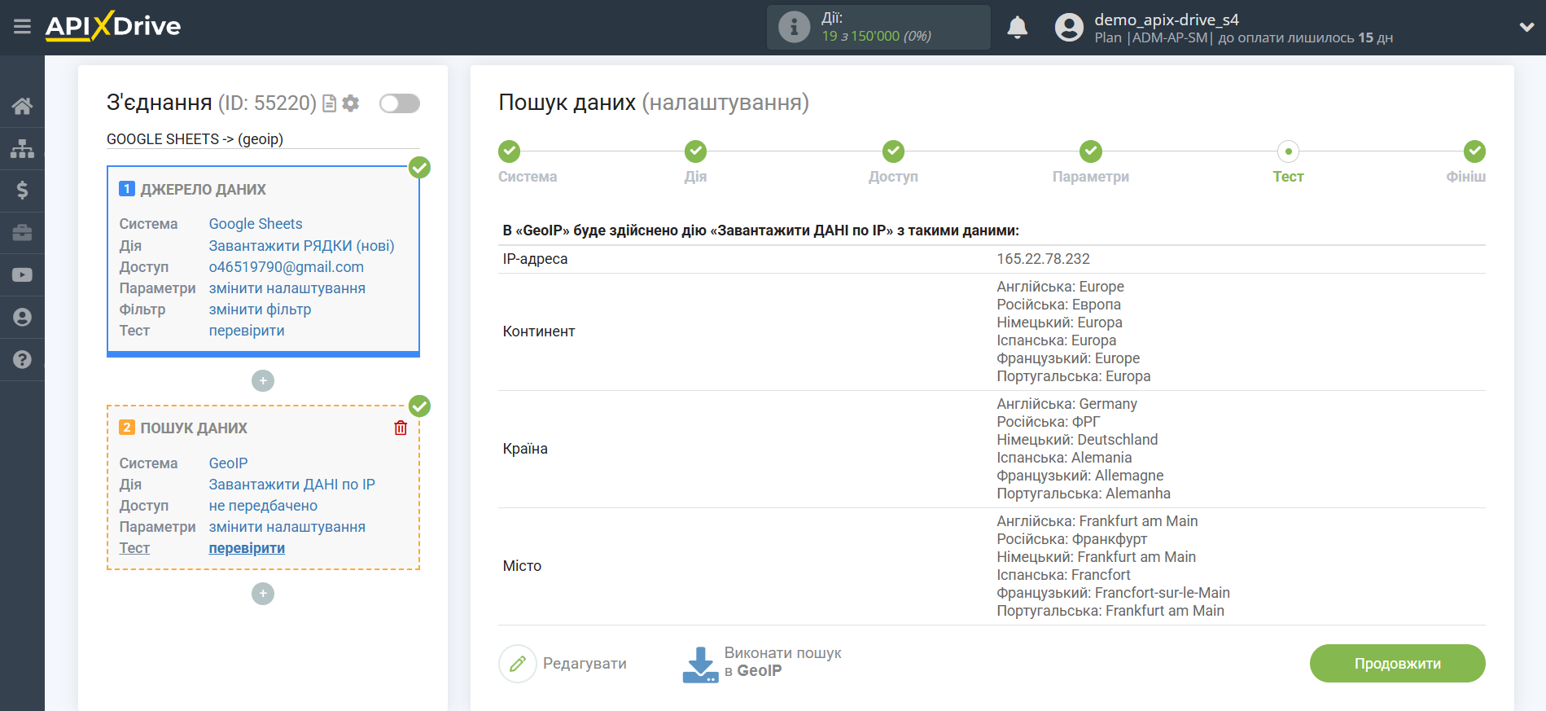Click 'не передбачено' access link

pyautogui.click(x=264, y=505)
